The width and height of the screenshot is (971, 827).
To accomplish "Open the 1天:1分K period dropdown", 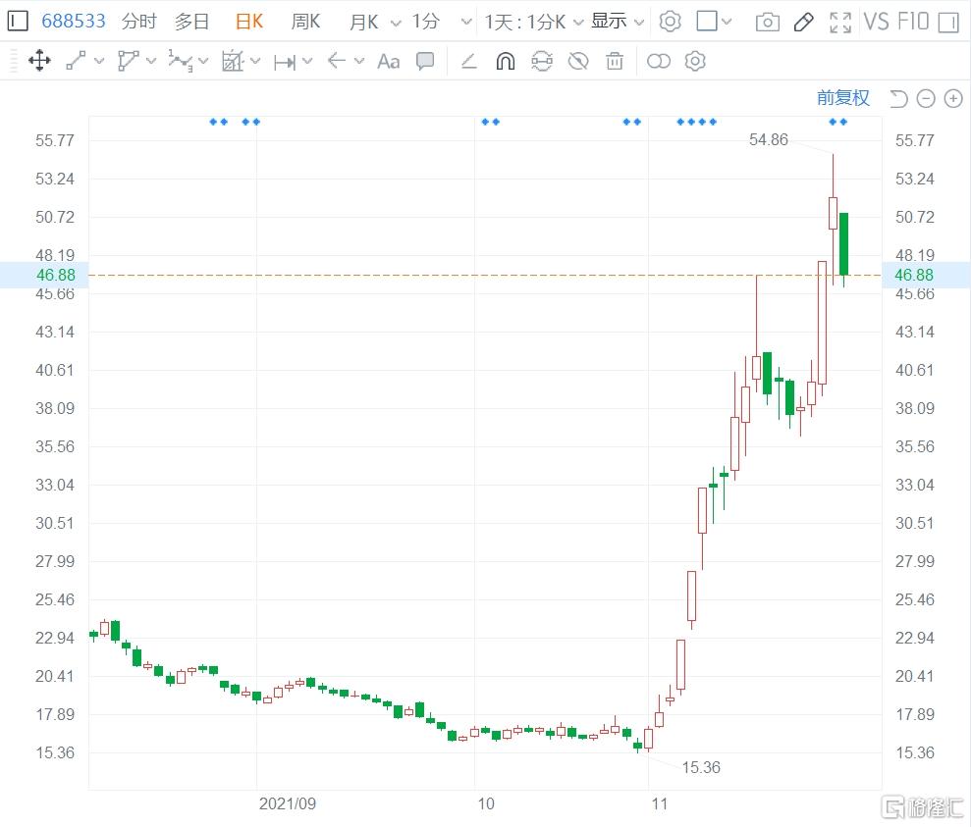I will (534, 23).
